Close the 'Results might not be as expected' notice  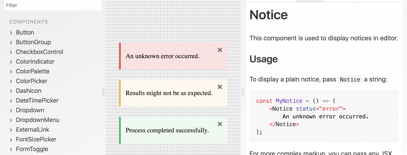click(x=220, y=87)
